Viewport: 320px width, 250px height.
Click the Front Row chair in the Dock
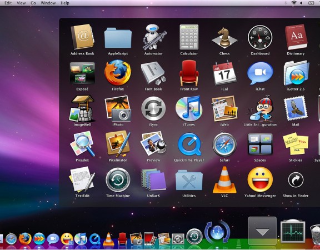pos(122,239)
